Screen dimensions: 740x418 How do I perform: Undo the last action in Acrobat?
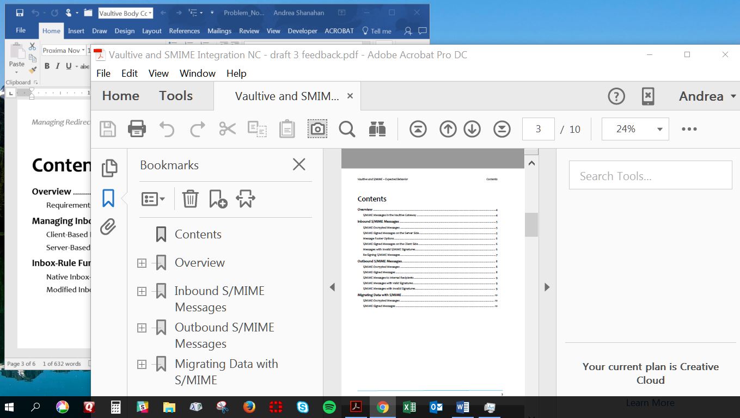click(x=167, y=129)
